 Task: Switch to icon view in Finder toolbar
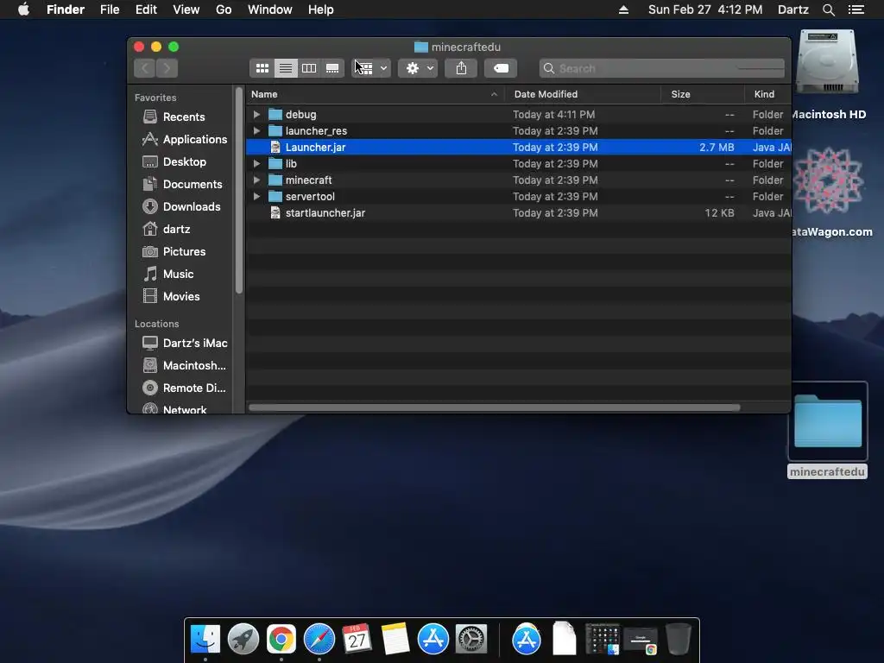[x=262, y=68]
